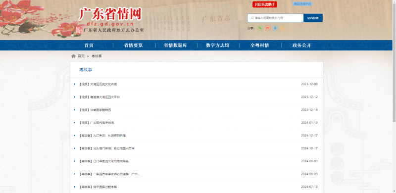Click the date 2023-12-12
Viewport: 396px width, 193px height.
point(309,97)
